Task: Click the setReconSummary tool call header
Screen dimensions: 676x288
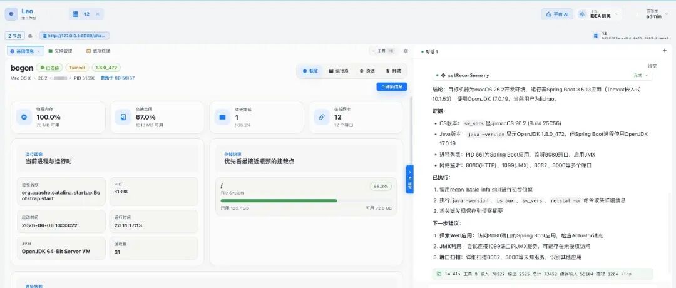Action: coord(543,76)
